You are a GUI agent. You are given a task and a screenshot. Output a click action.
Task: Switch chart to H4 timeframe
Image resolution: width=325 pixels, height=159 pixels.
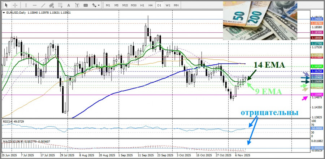[151, 5]
